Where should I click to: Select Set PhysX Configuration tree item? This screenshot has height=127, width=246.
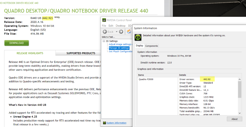pyautogui.click(x=121, y=52)
